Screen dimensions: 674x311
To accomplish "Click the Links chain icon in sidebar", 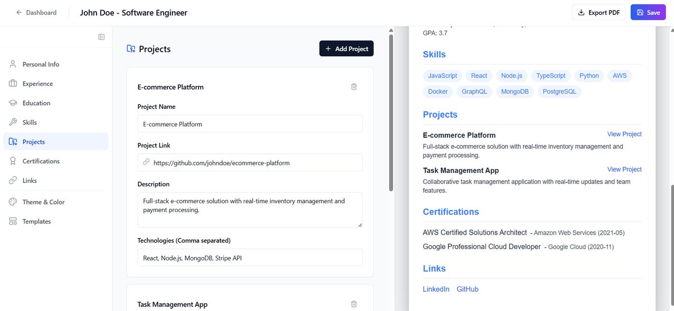I will 12,180.
